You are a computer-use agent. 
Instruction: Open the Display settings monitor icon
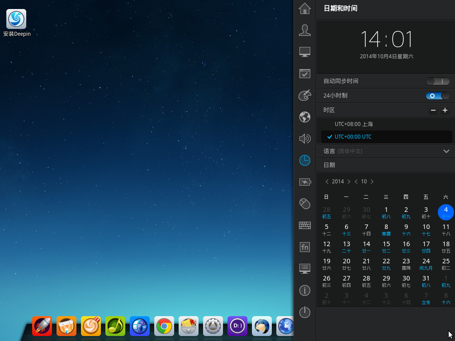tap(305, 52)
